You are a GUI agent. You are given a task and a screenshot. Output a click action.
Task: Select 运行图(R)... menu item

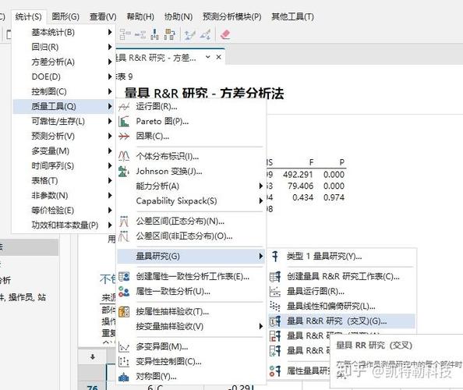tap(191, 107)
